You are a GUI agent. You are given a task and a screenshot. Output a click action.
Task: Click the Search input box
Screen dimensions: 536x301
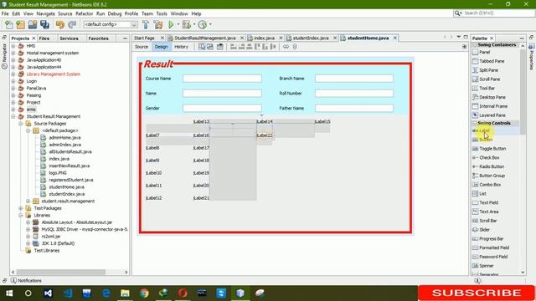tap(497, 13)
